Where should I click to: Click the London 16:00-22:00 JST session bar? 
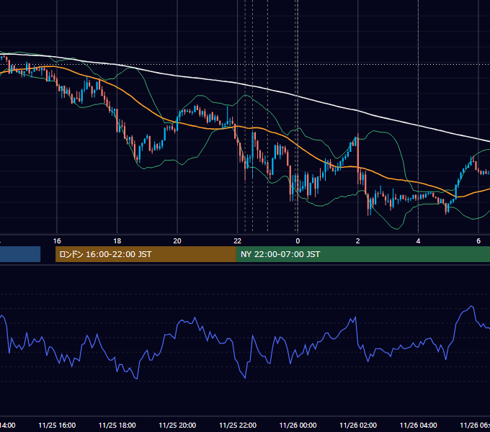[x=146, y=254]
